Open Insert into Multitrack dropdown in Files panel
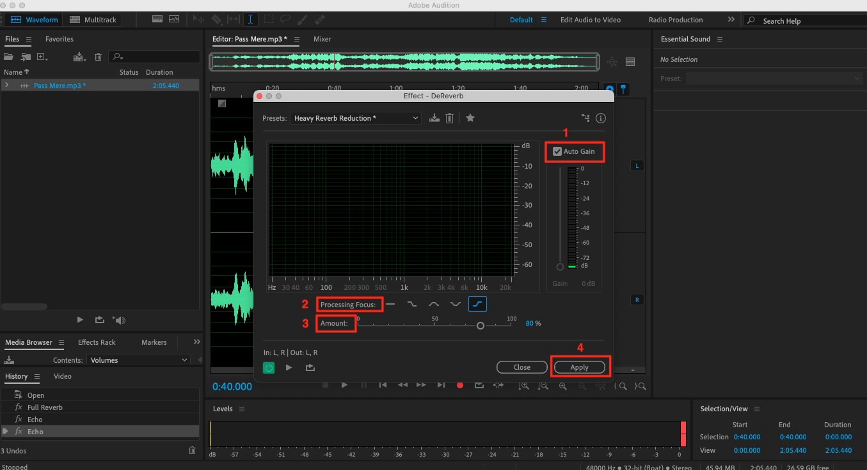This screenshot has height=470, width=867. coord(80,57)
